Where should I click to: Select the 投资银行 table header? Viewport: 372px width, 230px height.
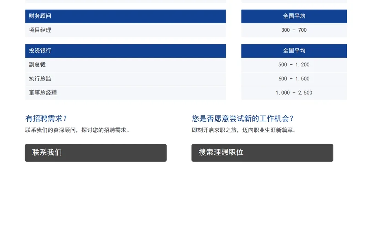(x=125, y=51)
